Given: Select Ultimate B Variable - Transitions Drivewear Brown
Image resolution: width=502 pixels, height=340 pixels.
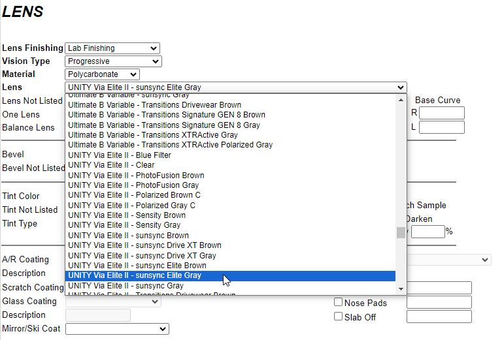Looking at the screenshot, I should coord(154,105).
